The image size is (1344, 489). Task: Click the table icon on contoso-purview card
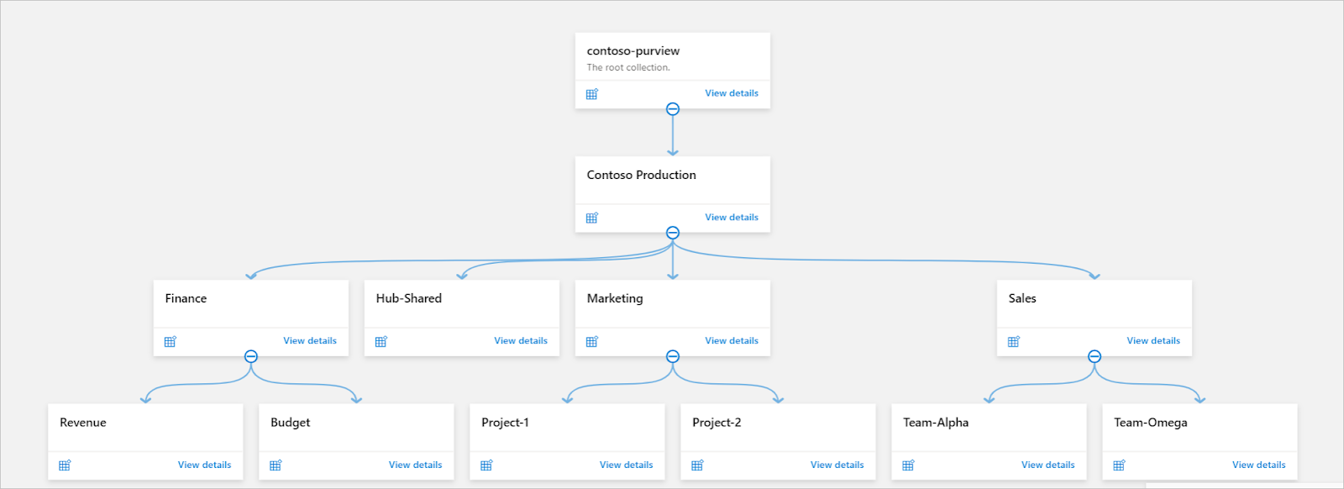(592, 94)
